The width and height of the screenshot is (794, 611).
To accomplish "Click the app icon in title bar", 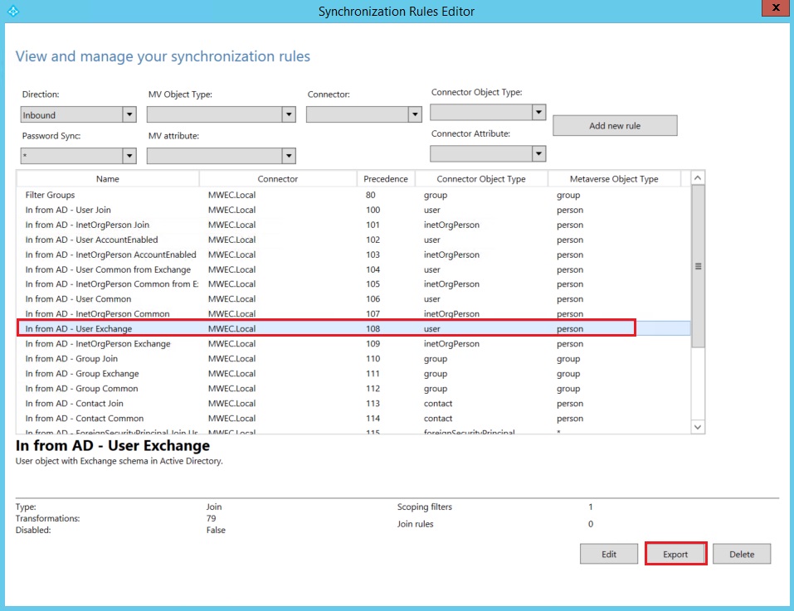I will (12, 11).
